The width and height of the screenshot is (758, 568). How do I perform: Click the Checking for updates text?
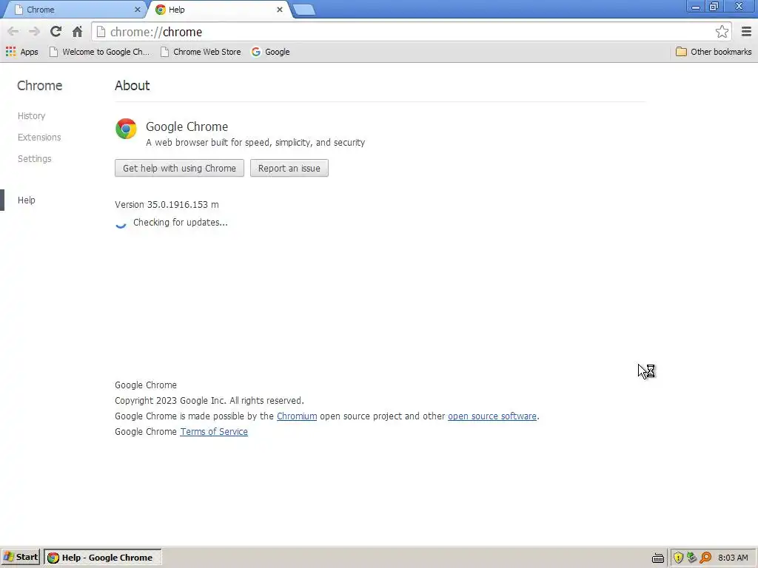pos(181,223)
